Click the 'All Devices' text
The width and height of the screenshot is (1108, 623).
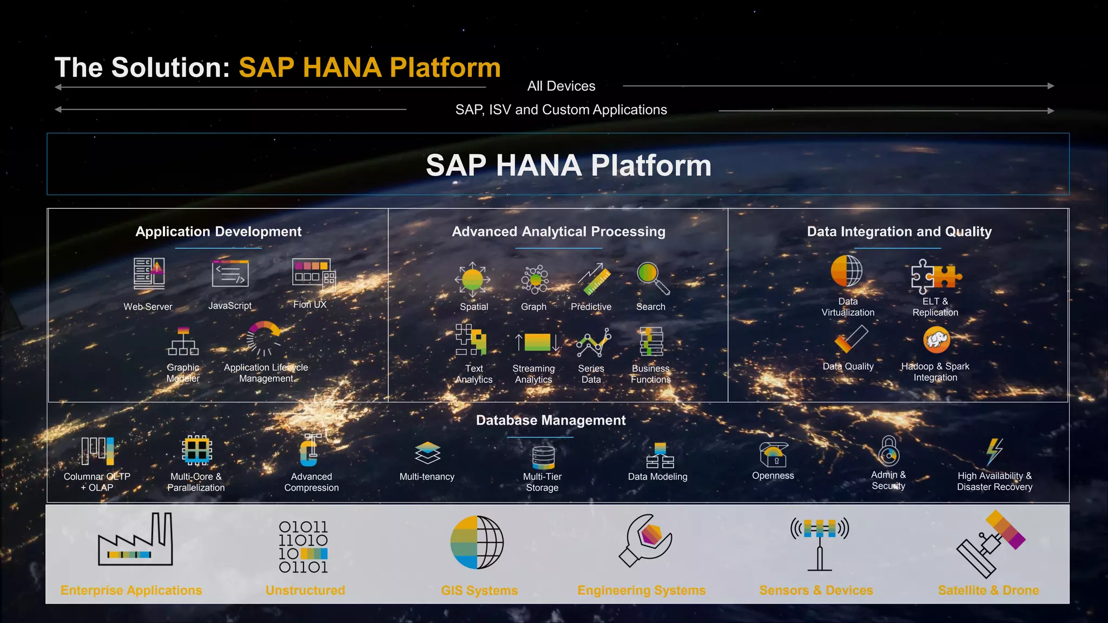tap(561, 86)
